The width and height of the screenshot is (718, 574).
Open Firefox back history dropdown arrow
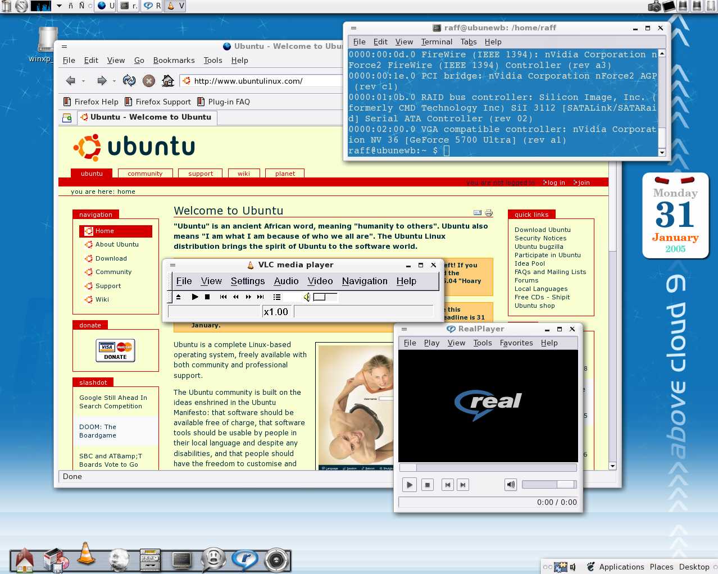click(83, 81)
